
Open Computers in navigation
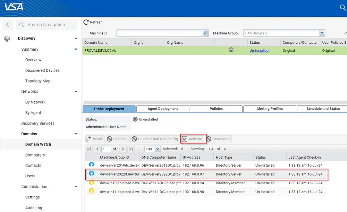tap(35, 155)
